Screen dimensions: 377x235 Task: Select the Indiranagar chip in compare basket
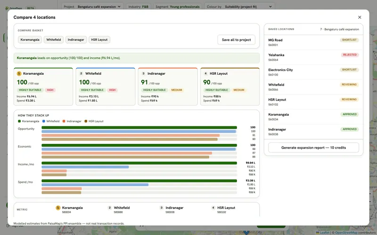pyautogui.click(x=76, y=40)
